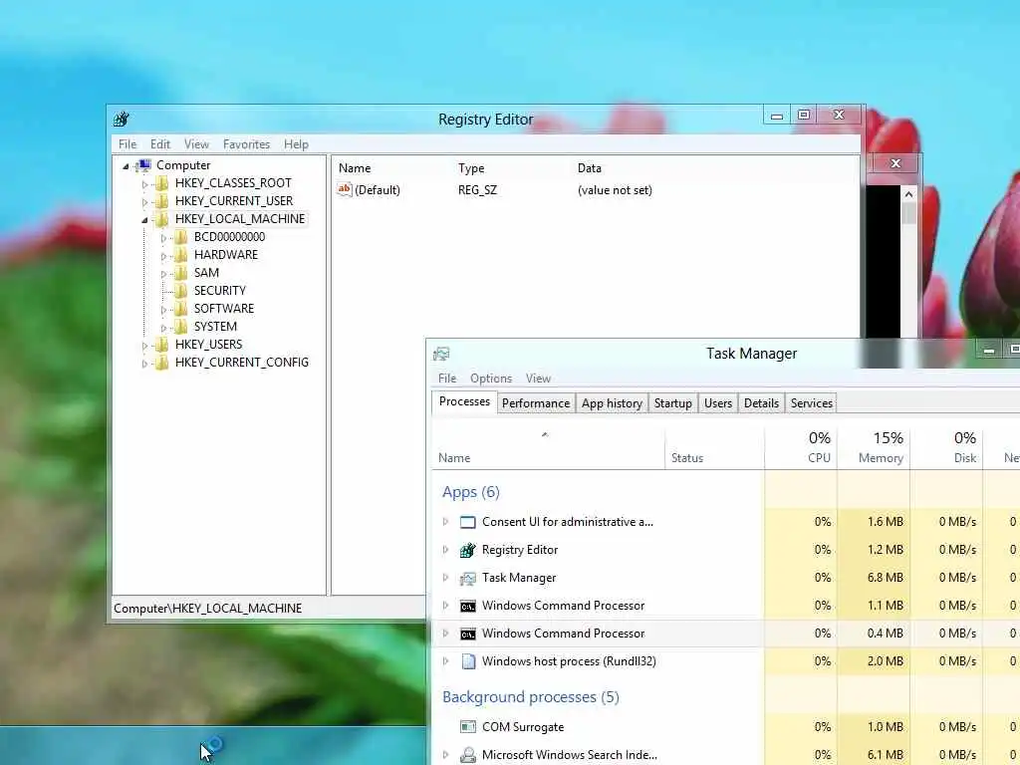Screen dimensions: 1020x765
Task: Expand the Registry Editor process group
Action: 445,550
